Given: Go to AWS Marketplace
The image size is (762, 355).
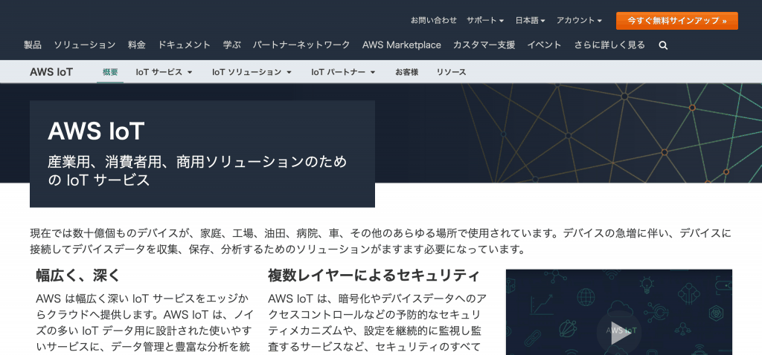Looking at the screenshot, I should [x=401, y=45].
